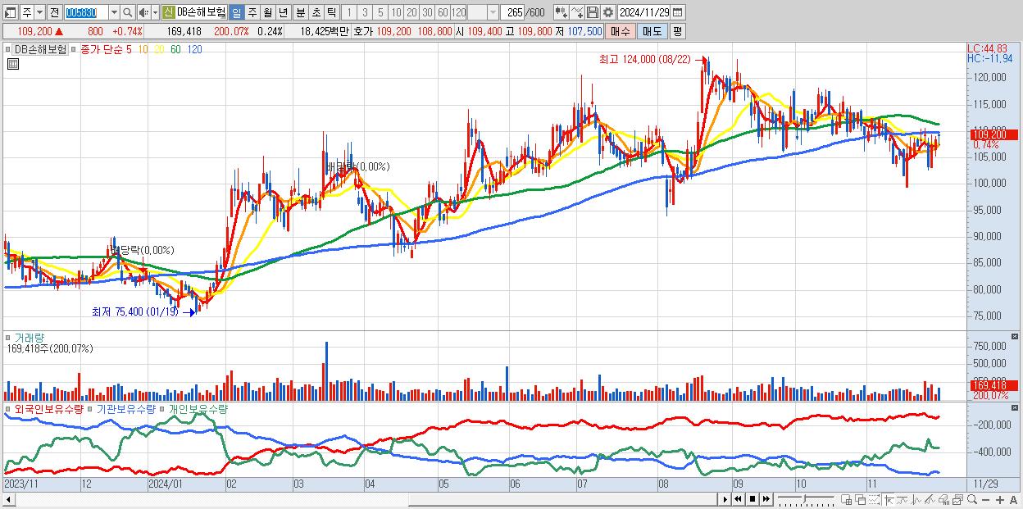
Task: Click the zigzag wave chart icon
Action: [x=916, y=499]
